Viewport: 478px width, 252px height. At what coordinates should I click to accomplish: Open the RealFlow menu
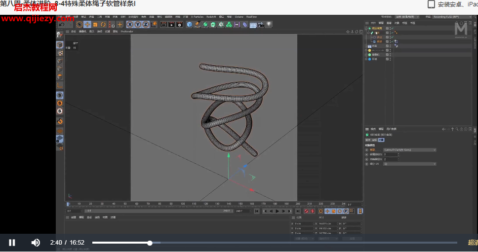pyautogui.click(x=251, y=17)
